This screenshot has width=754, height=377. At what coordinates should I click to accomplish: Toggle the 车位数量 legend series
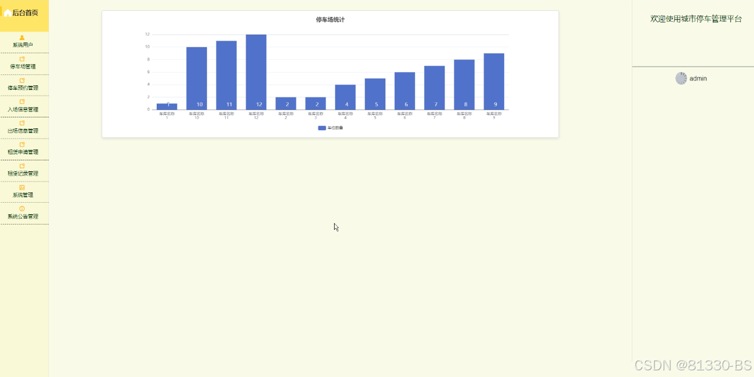(x=330, y=128)
